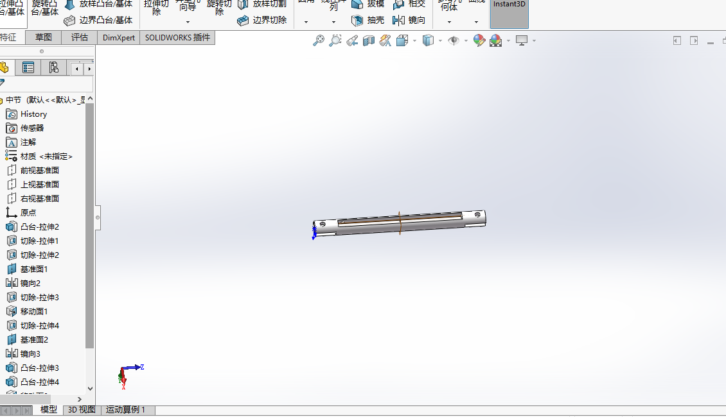
Task: Select feature 切除-拉伸3
Action: coord(32,297)
